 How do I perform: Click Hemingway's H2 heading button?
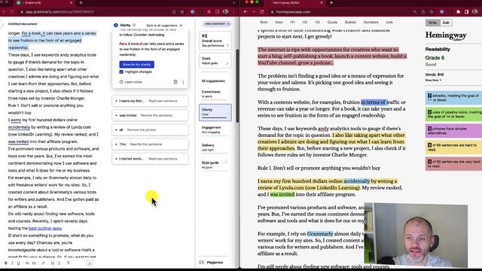point(305,22)
